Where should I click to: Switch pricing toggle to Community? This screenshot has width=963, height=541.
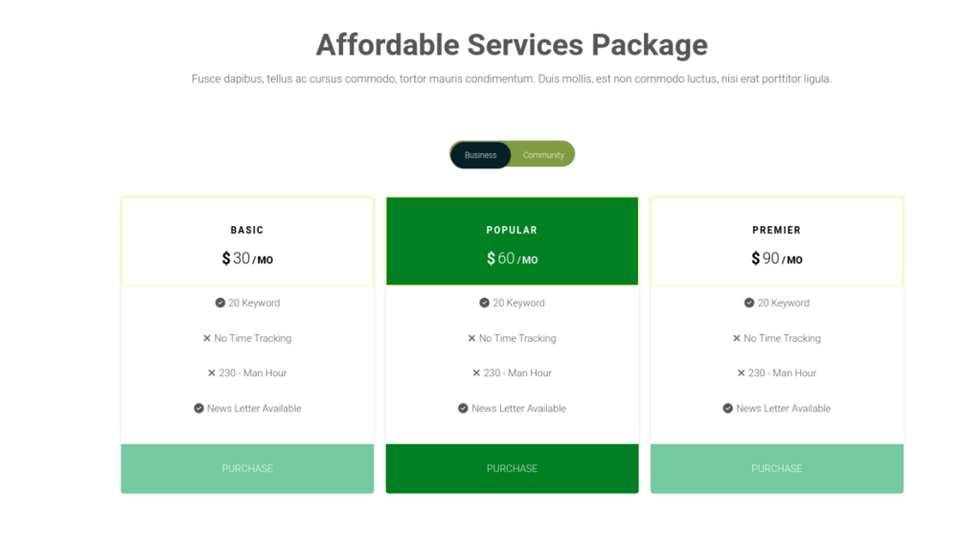[x=543, y=155]
